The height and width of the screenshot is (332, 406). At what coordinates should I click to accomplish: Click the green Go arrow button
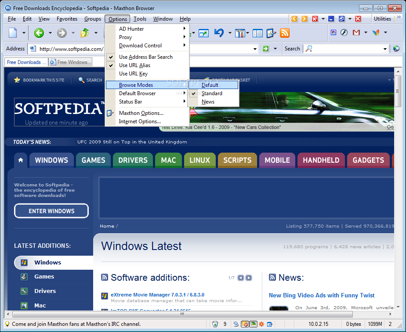click(266, 49)
